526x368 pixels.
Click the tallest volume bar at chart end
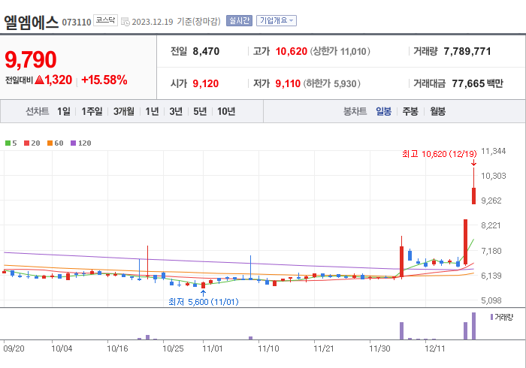tap(473, 326)
